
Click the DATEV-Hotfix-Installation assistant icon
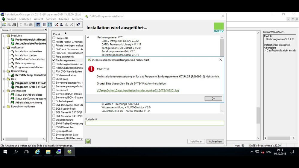click(12, 59)
